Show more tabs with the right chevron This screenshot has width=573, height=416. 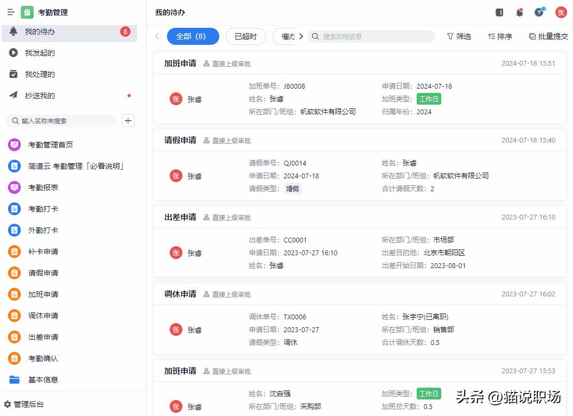click(x=301, y=36)
